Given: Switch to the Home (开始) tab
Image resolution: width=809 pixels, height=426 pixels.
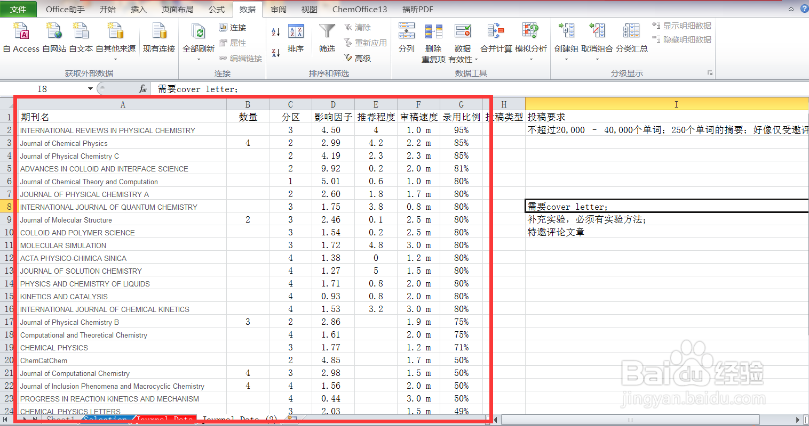Looking at the screenshot, I should pyautogui.click(x=107, y=9).
